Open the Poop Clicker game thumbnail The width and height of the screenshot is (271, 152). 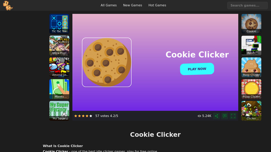[x=251, y=67]
